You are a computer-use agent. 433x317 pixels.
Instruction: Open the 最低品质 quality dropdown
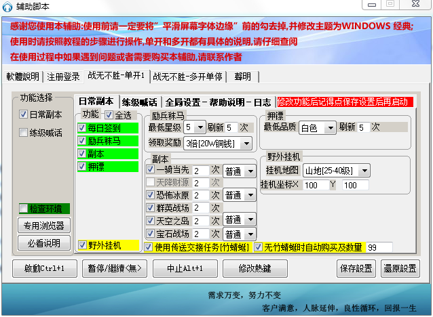(x=330, y=127)
